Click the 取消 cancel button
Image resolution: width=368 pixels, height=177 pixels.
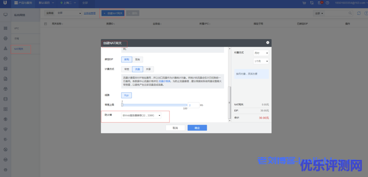(175, 128)
